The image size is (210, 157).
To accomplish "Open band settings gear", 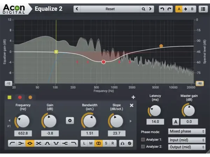I will (70, 121).
